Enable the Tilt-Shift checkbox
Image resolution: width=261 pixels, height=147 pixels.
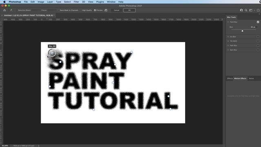[258, 41]
